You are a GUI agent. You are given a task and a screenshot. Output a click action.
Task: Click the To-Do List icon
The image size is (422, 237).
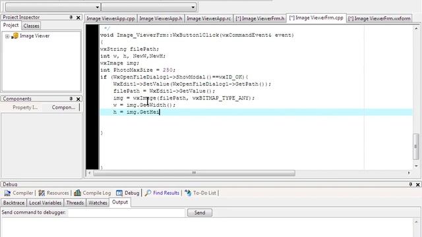tap(188, 193)
